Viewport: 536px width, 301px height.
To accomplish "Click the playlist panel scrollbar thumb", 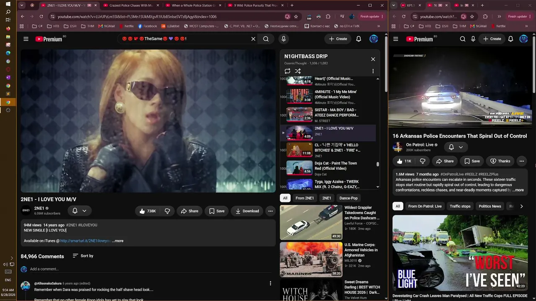I will 378,164.
